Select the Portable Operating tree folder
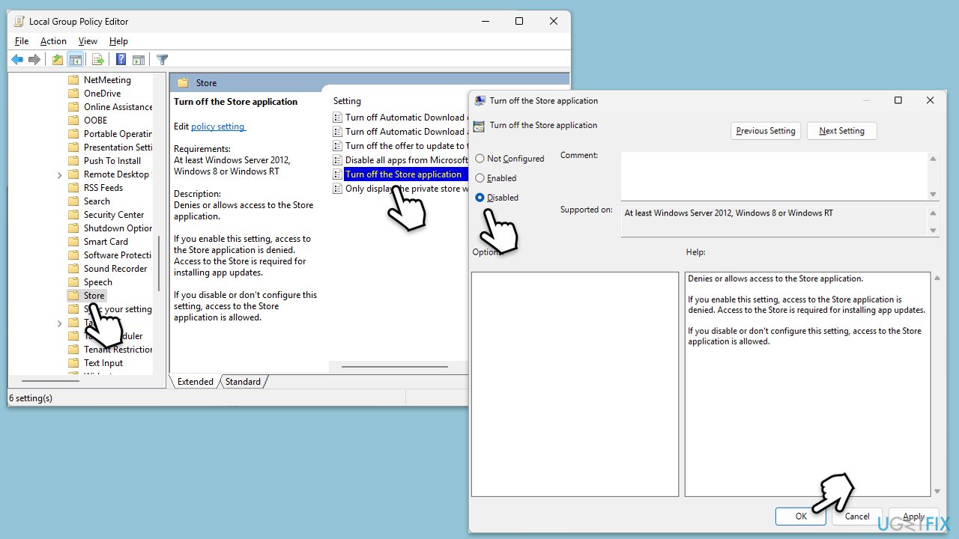This screenshot has height=539, width=959. pos(118,134)
